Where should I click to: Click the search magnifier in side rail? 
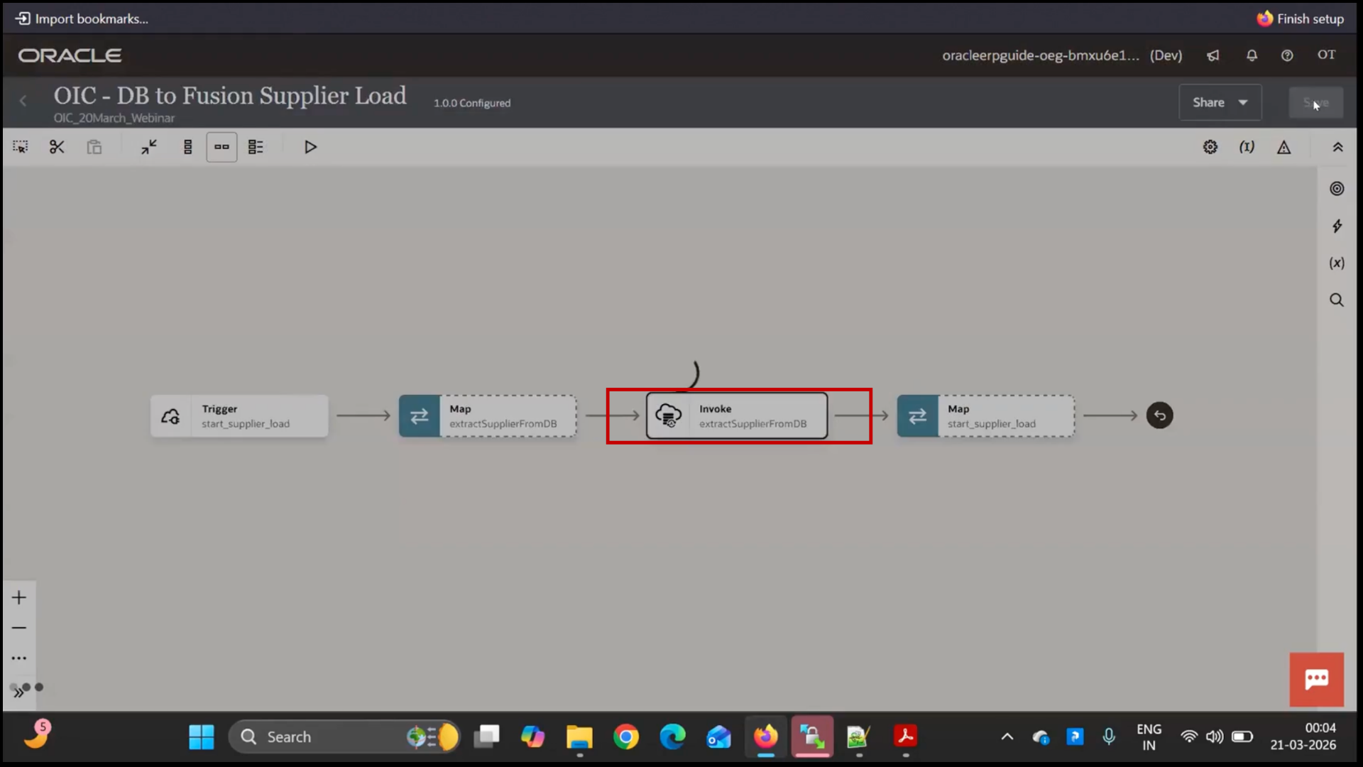(1337, 300)
